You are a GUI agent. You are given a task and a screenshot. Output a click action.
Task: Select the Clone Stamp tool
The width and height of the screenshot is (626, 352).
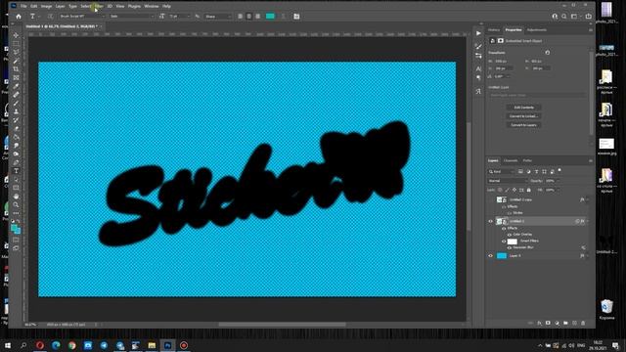click(x=16, y=111)
